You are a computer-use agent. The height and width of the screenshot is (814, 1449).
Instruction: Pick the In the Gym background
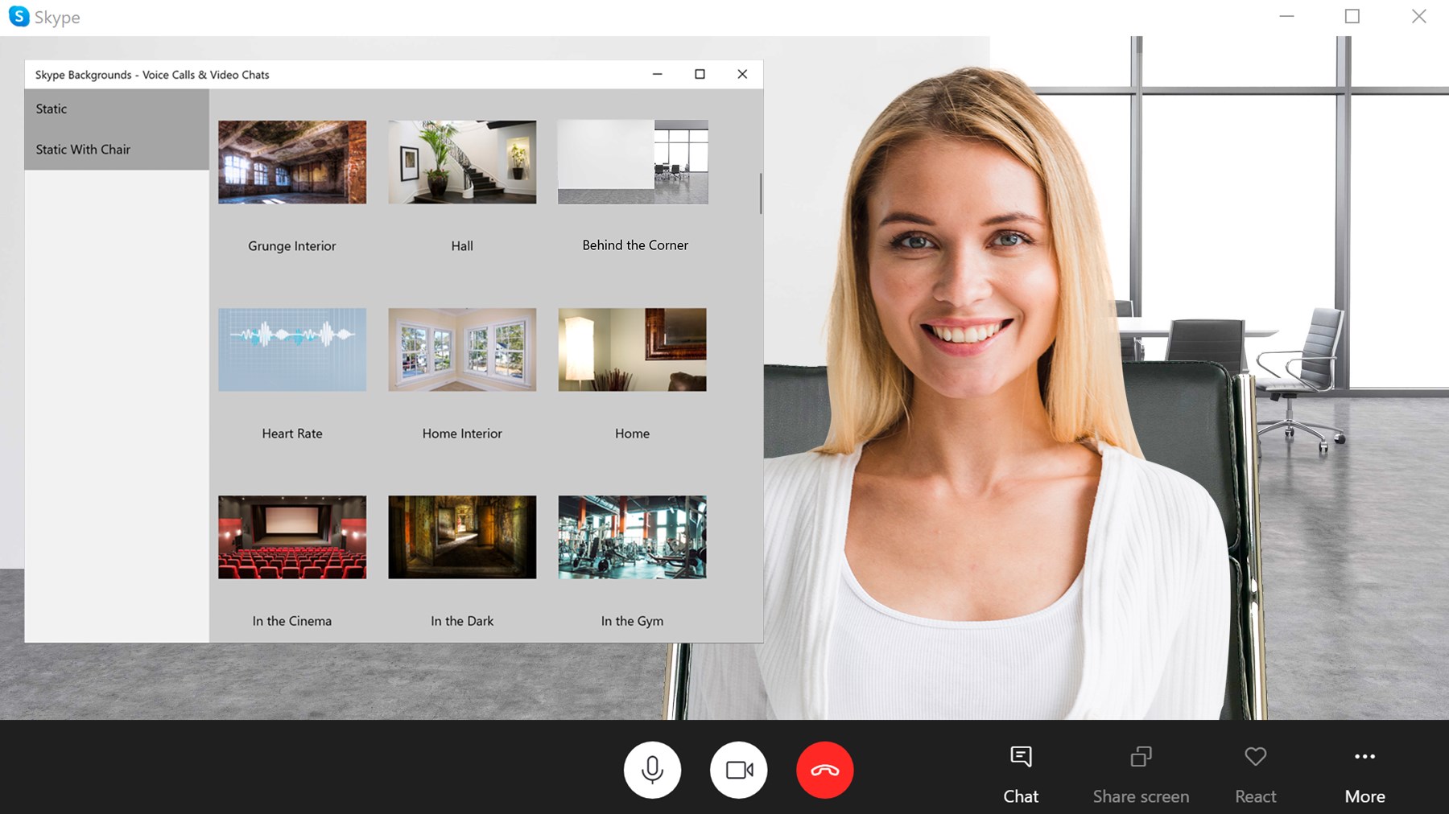coord(633,537)
